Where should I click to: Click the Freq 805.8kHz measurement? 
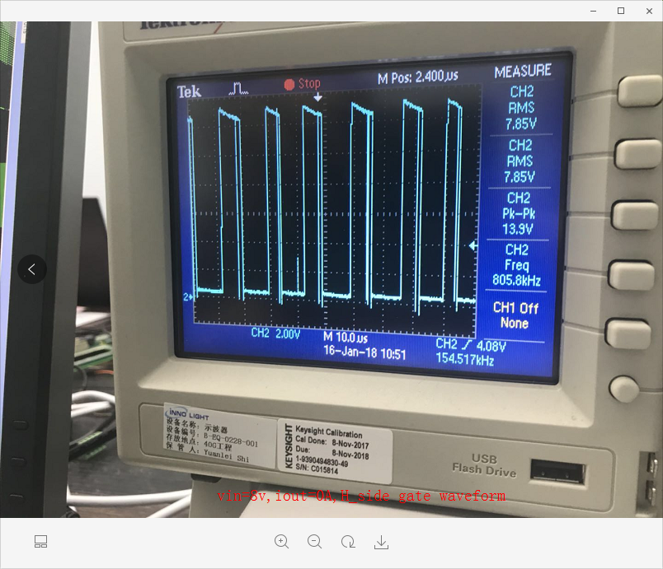pyautogui.click(x=517, y=265)
